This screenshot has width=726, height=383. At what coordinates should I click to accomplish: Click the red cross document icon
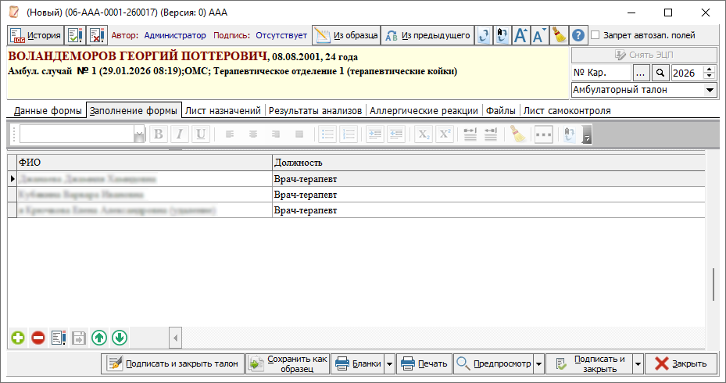pos(97,36)
